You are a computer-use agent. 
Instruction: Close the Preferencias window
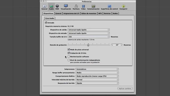click(41, 1)
